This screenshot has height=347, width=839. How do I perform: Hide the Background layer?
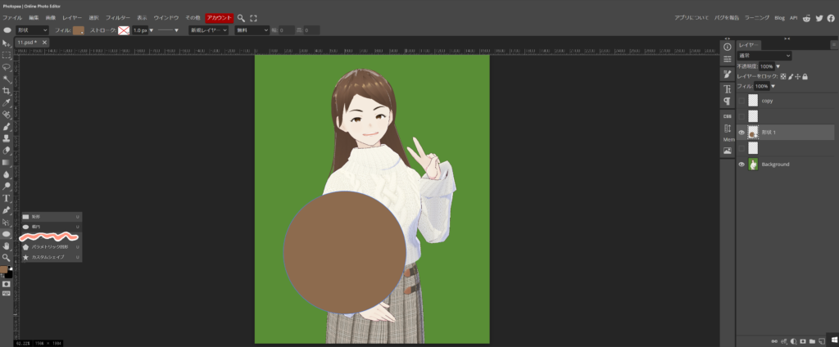click(x=741, y=164)
